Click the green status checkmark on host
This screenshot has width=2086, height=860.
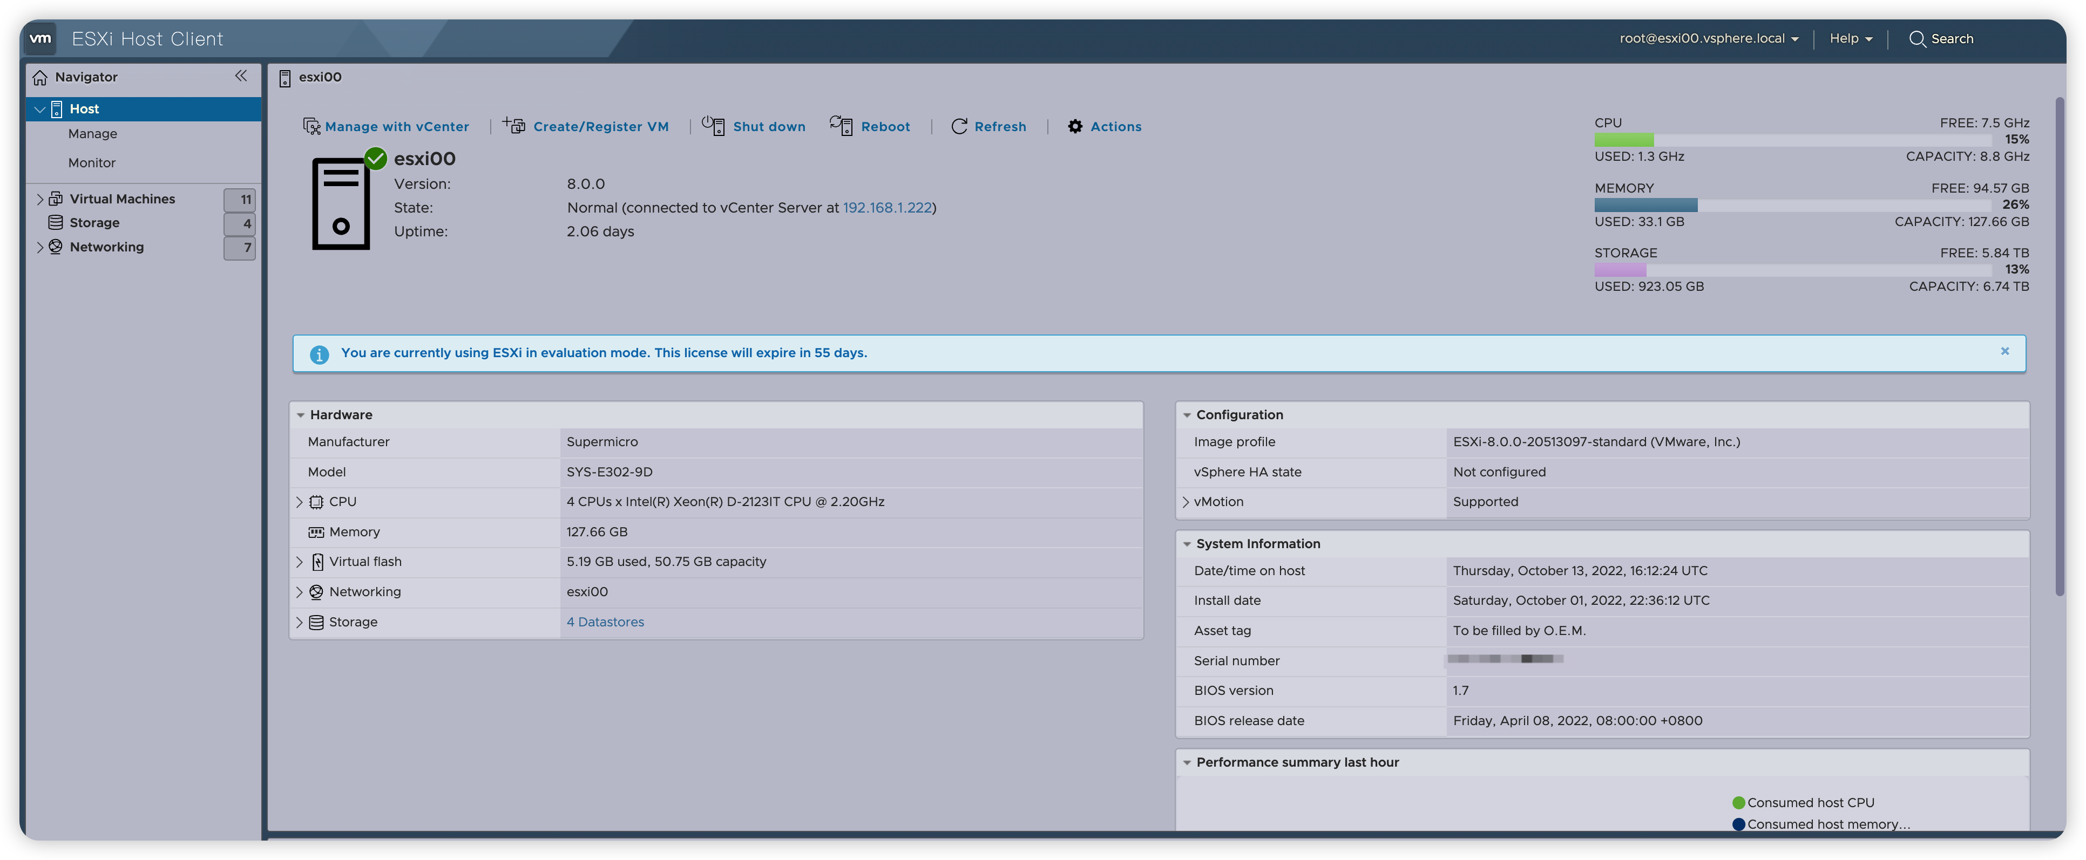point(376,158)
